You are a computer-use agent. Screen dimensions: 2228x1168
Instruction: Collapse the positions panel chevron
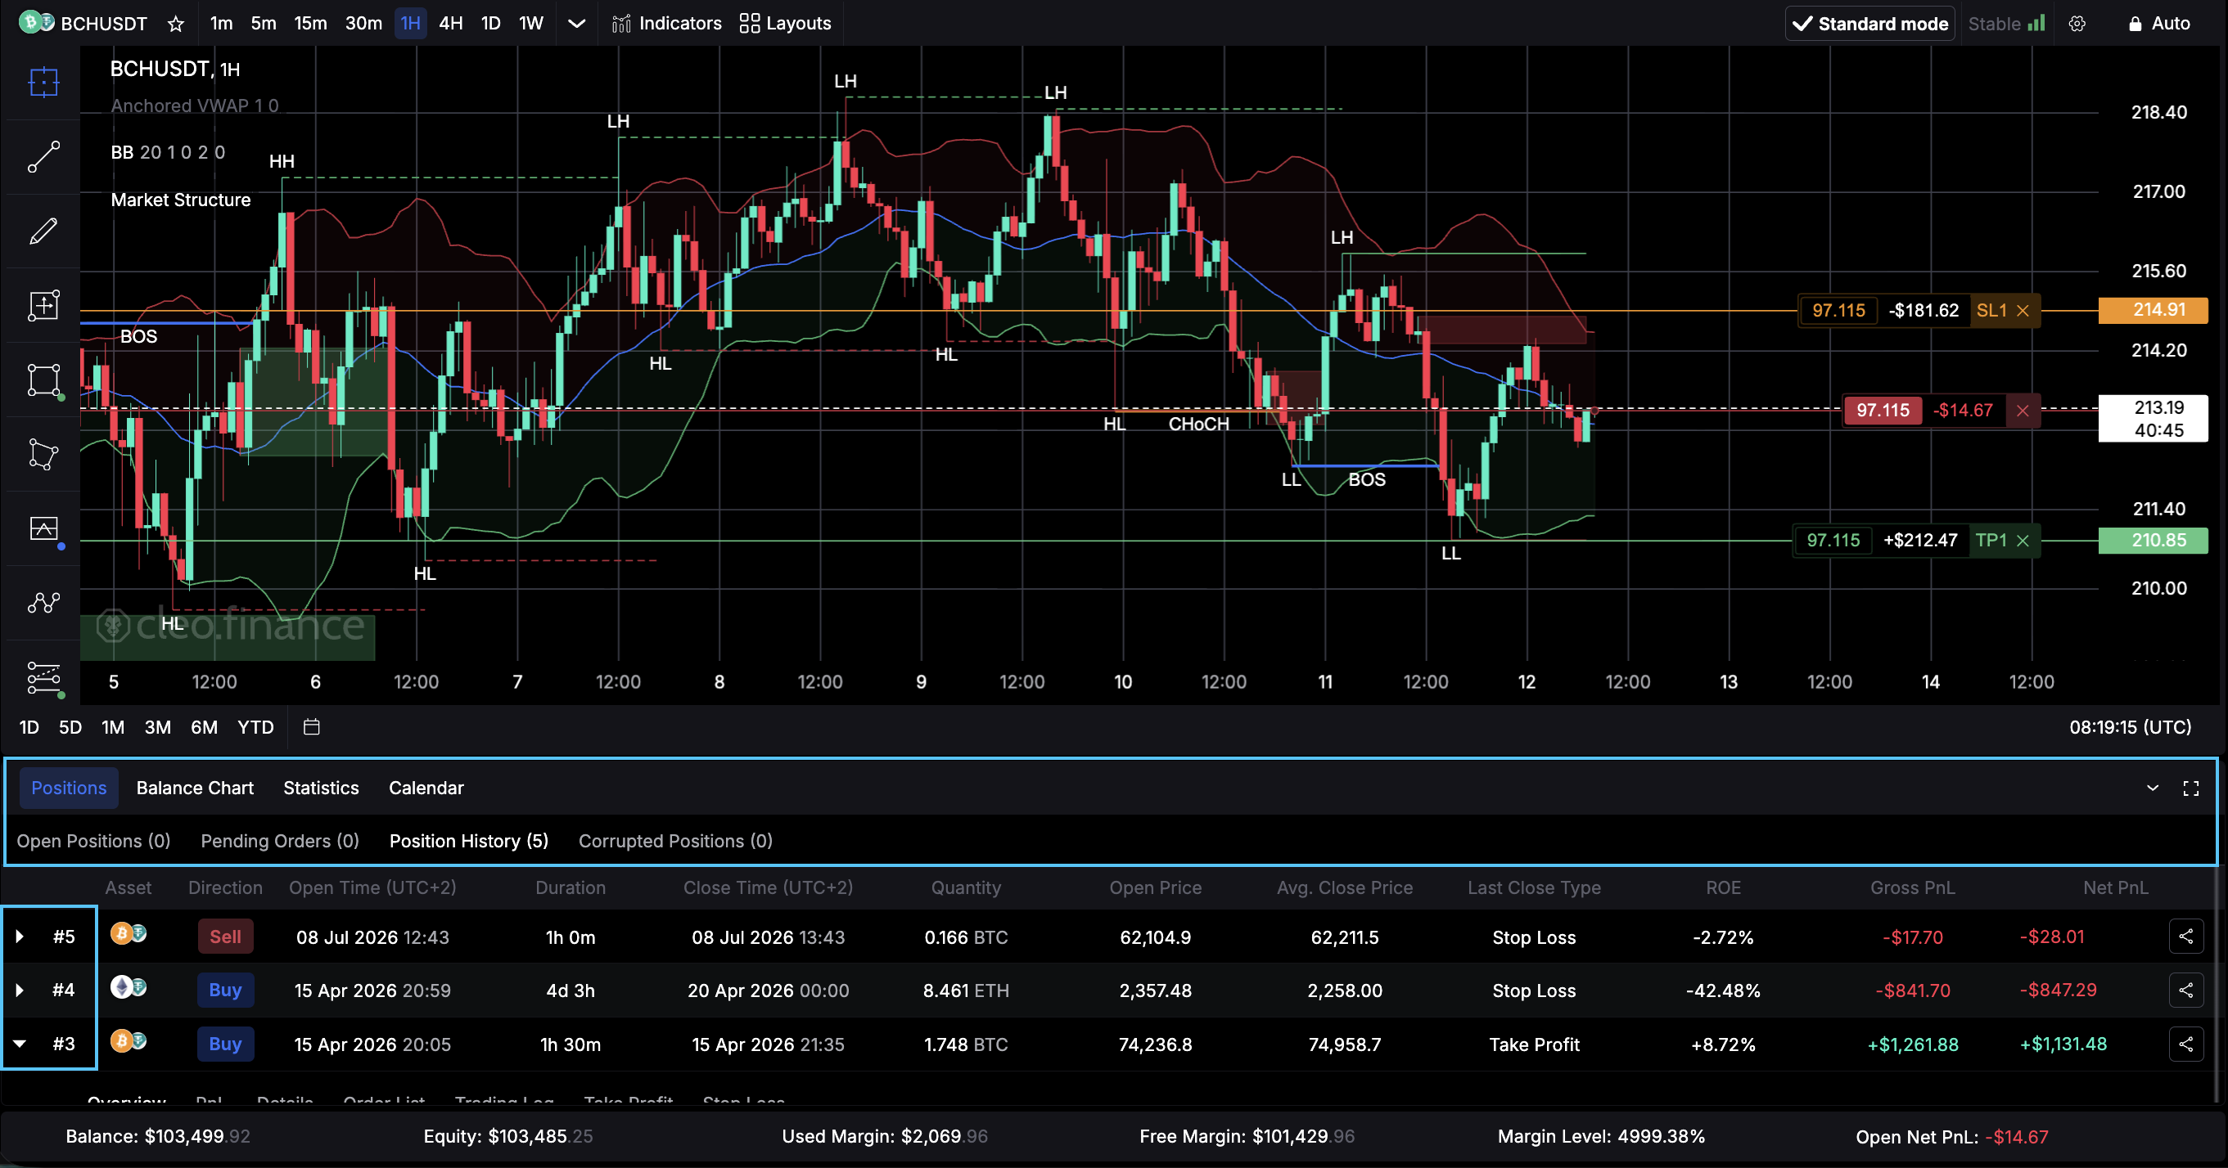click(2152, 788)
